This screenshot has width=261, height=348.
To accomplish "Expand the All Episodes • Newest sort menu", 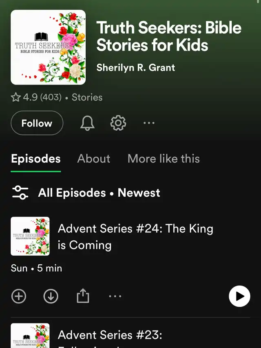I will (x=99, y=193).
